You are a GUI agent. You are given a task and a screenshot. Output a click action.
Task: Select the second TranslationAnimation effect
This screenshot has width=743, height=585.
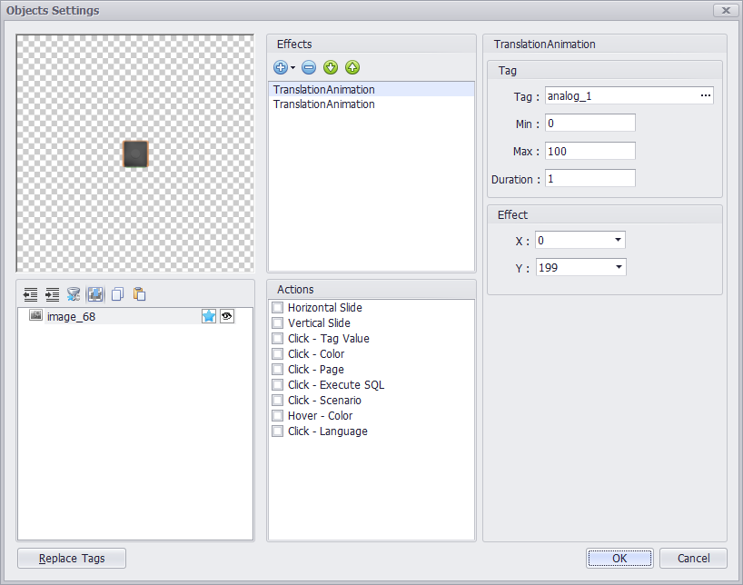point(324,104)
